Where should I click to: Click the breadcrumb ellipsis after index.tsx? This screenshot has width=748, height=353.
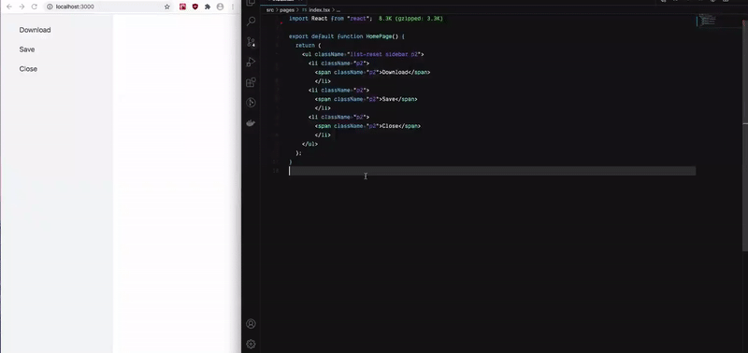[338, 10]
